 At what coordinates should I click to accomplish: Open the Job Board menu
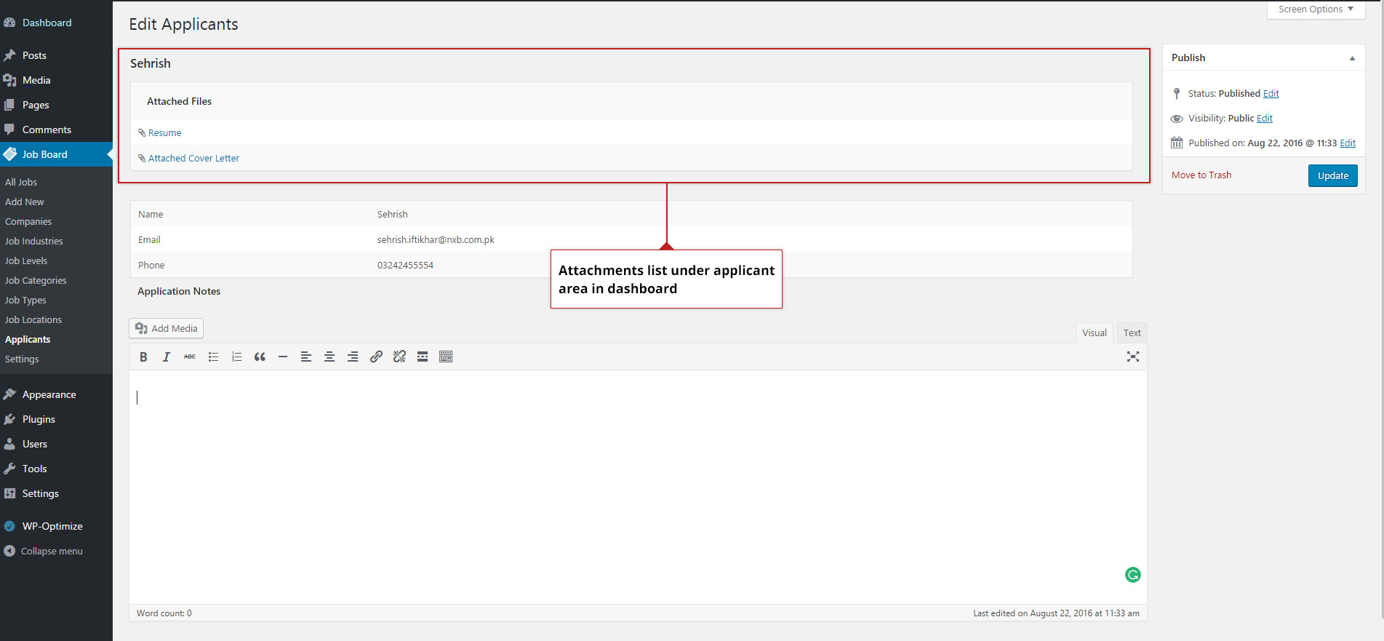[x=56, y=154]
